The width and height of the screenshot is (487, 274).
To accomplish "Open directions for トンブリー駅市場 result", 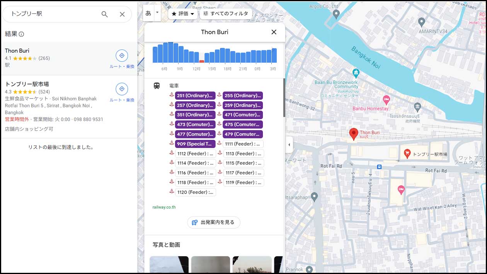I will (122, 89).
